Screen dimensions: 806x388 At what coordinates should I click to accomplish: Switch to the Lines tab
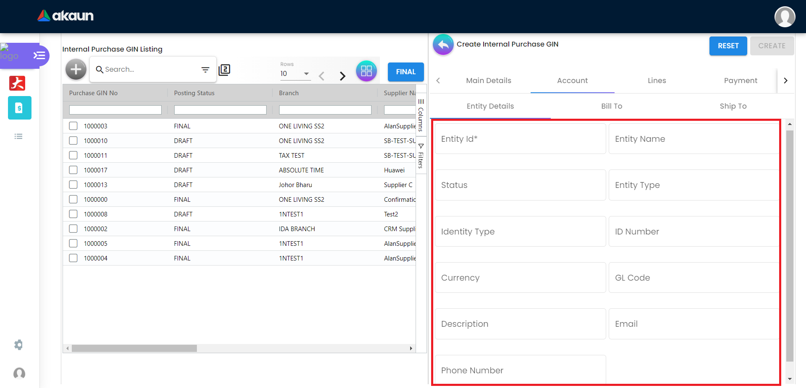657,81
